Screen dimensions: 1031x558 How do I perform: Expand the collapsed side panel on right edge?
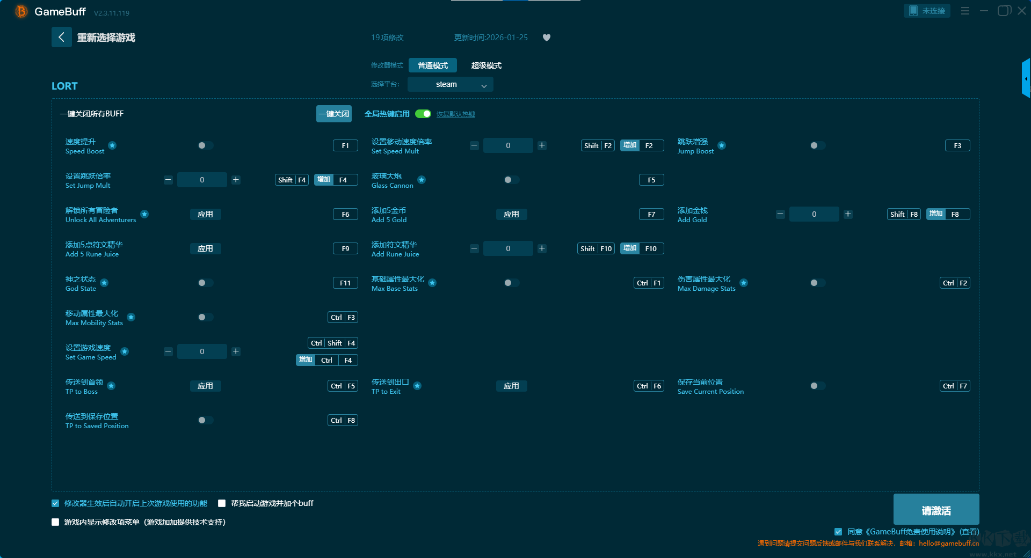1026,79
